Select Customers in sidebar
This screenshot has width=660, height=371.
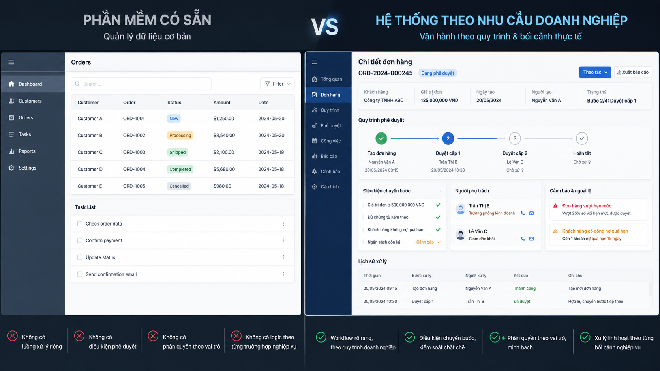(x=33, y=101)
